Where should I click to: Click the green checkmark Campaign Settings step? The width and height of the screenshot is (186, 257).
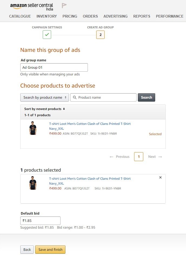47,35
